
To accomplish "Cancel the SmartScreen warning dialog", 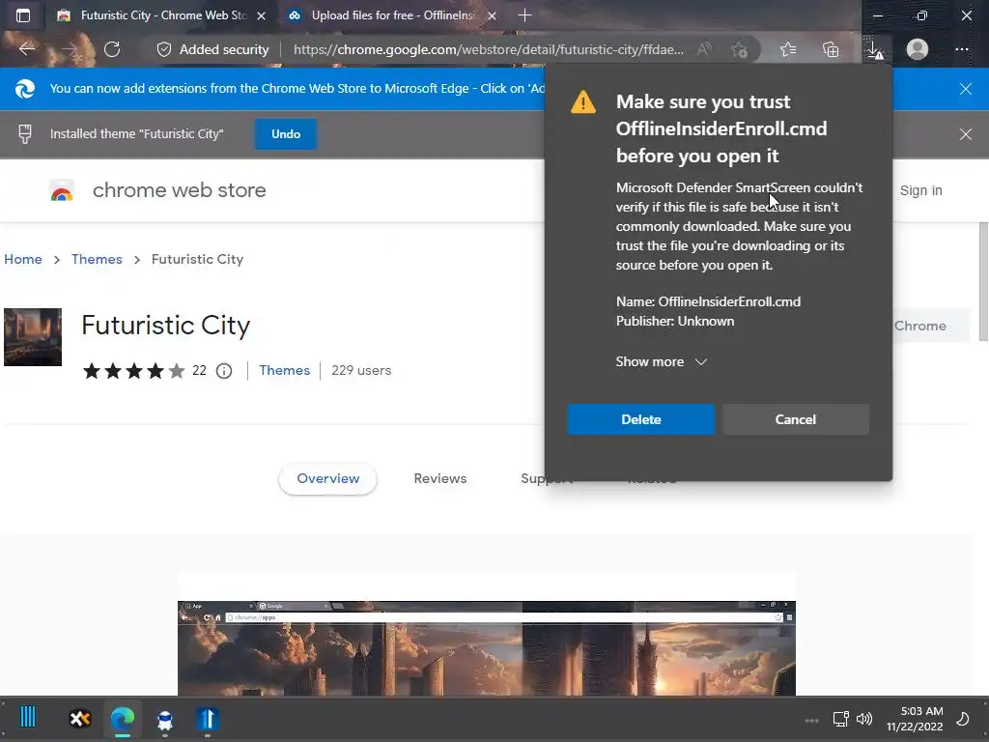I will coord(796,419).
